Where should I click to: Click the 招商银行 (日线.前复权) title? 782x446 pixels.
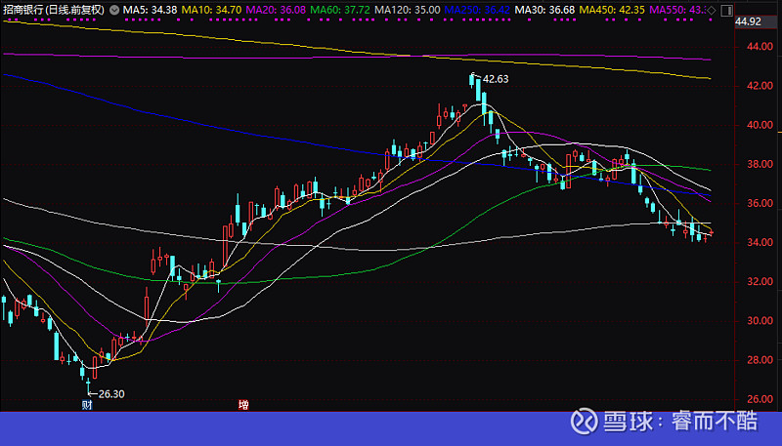(x=54, y=10)
